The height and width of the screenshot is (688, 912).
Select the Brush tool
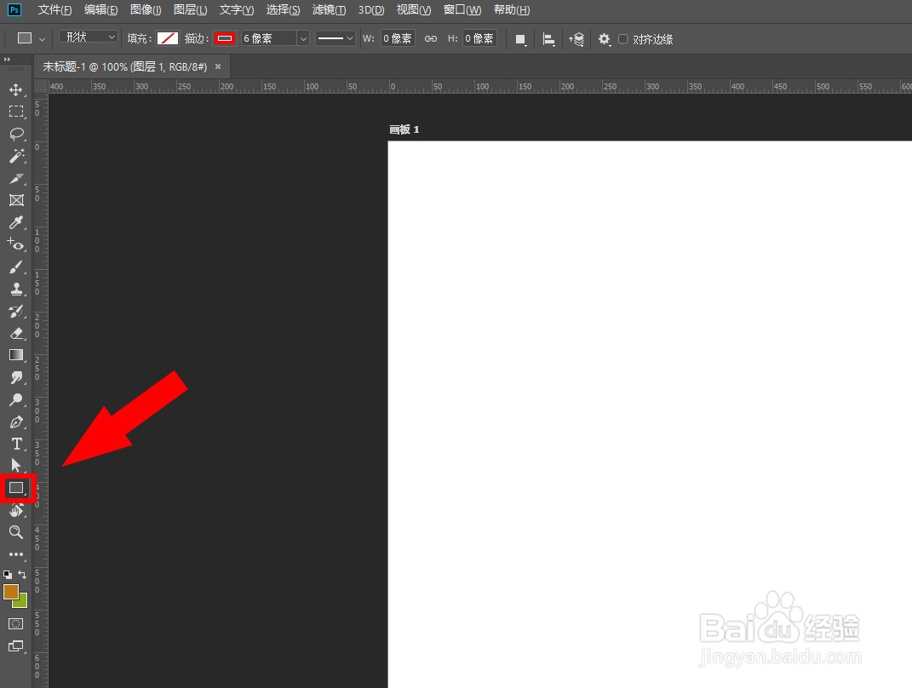tap(15, 267)
